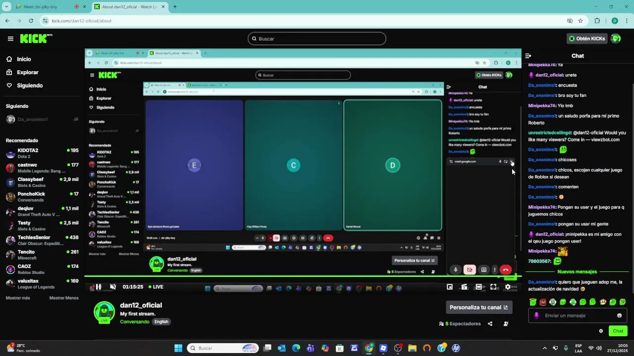Image resolution: width=634 pixels, height=356 pixels.
Task: Insert the red angry emote in chat
Action: point(543,302)
